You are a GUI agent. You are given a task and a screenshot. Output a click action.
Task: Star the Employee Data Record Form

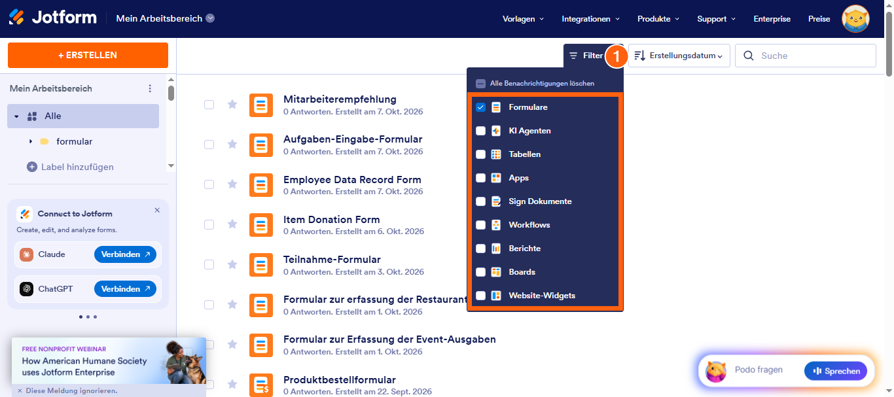[232, 184]
